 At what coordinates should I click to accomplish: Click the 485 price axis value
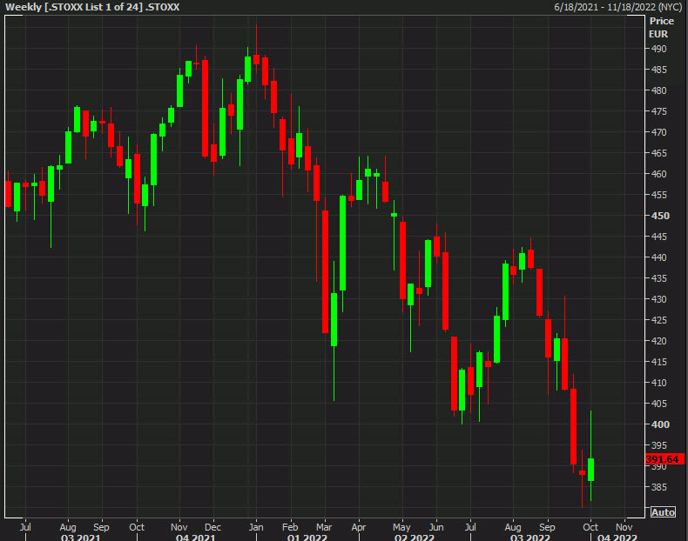(x=658, y=70)
